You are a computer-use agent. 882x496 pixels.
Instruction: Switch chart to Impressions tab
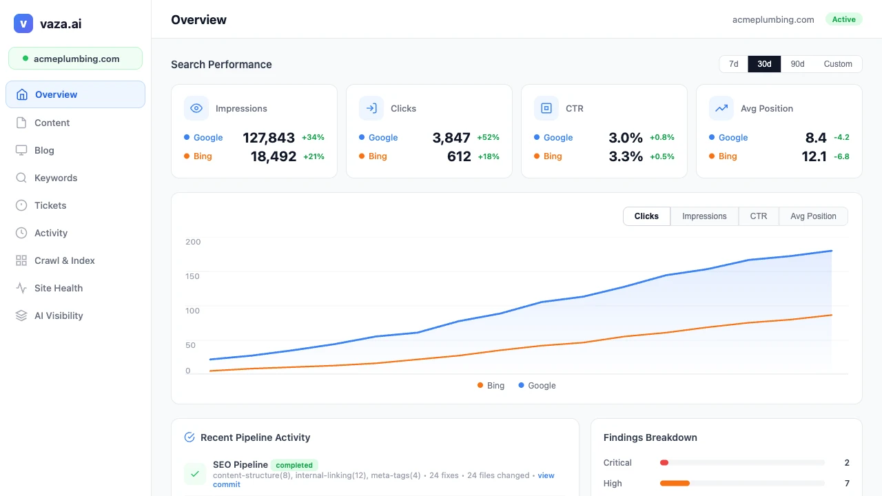click(x=704, y=216)
